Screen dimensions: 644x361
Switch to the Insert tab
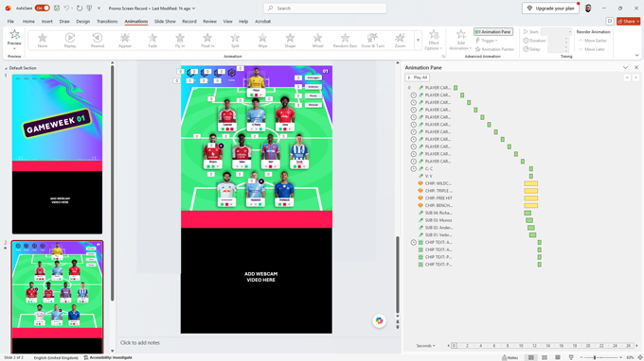coord(46,22)
